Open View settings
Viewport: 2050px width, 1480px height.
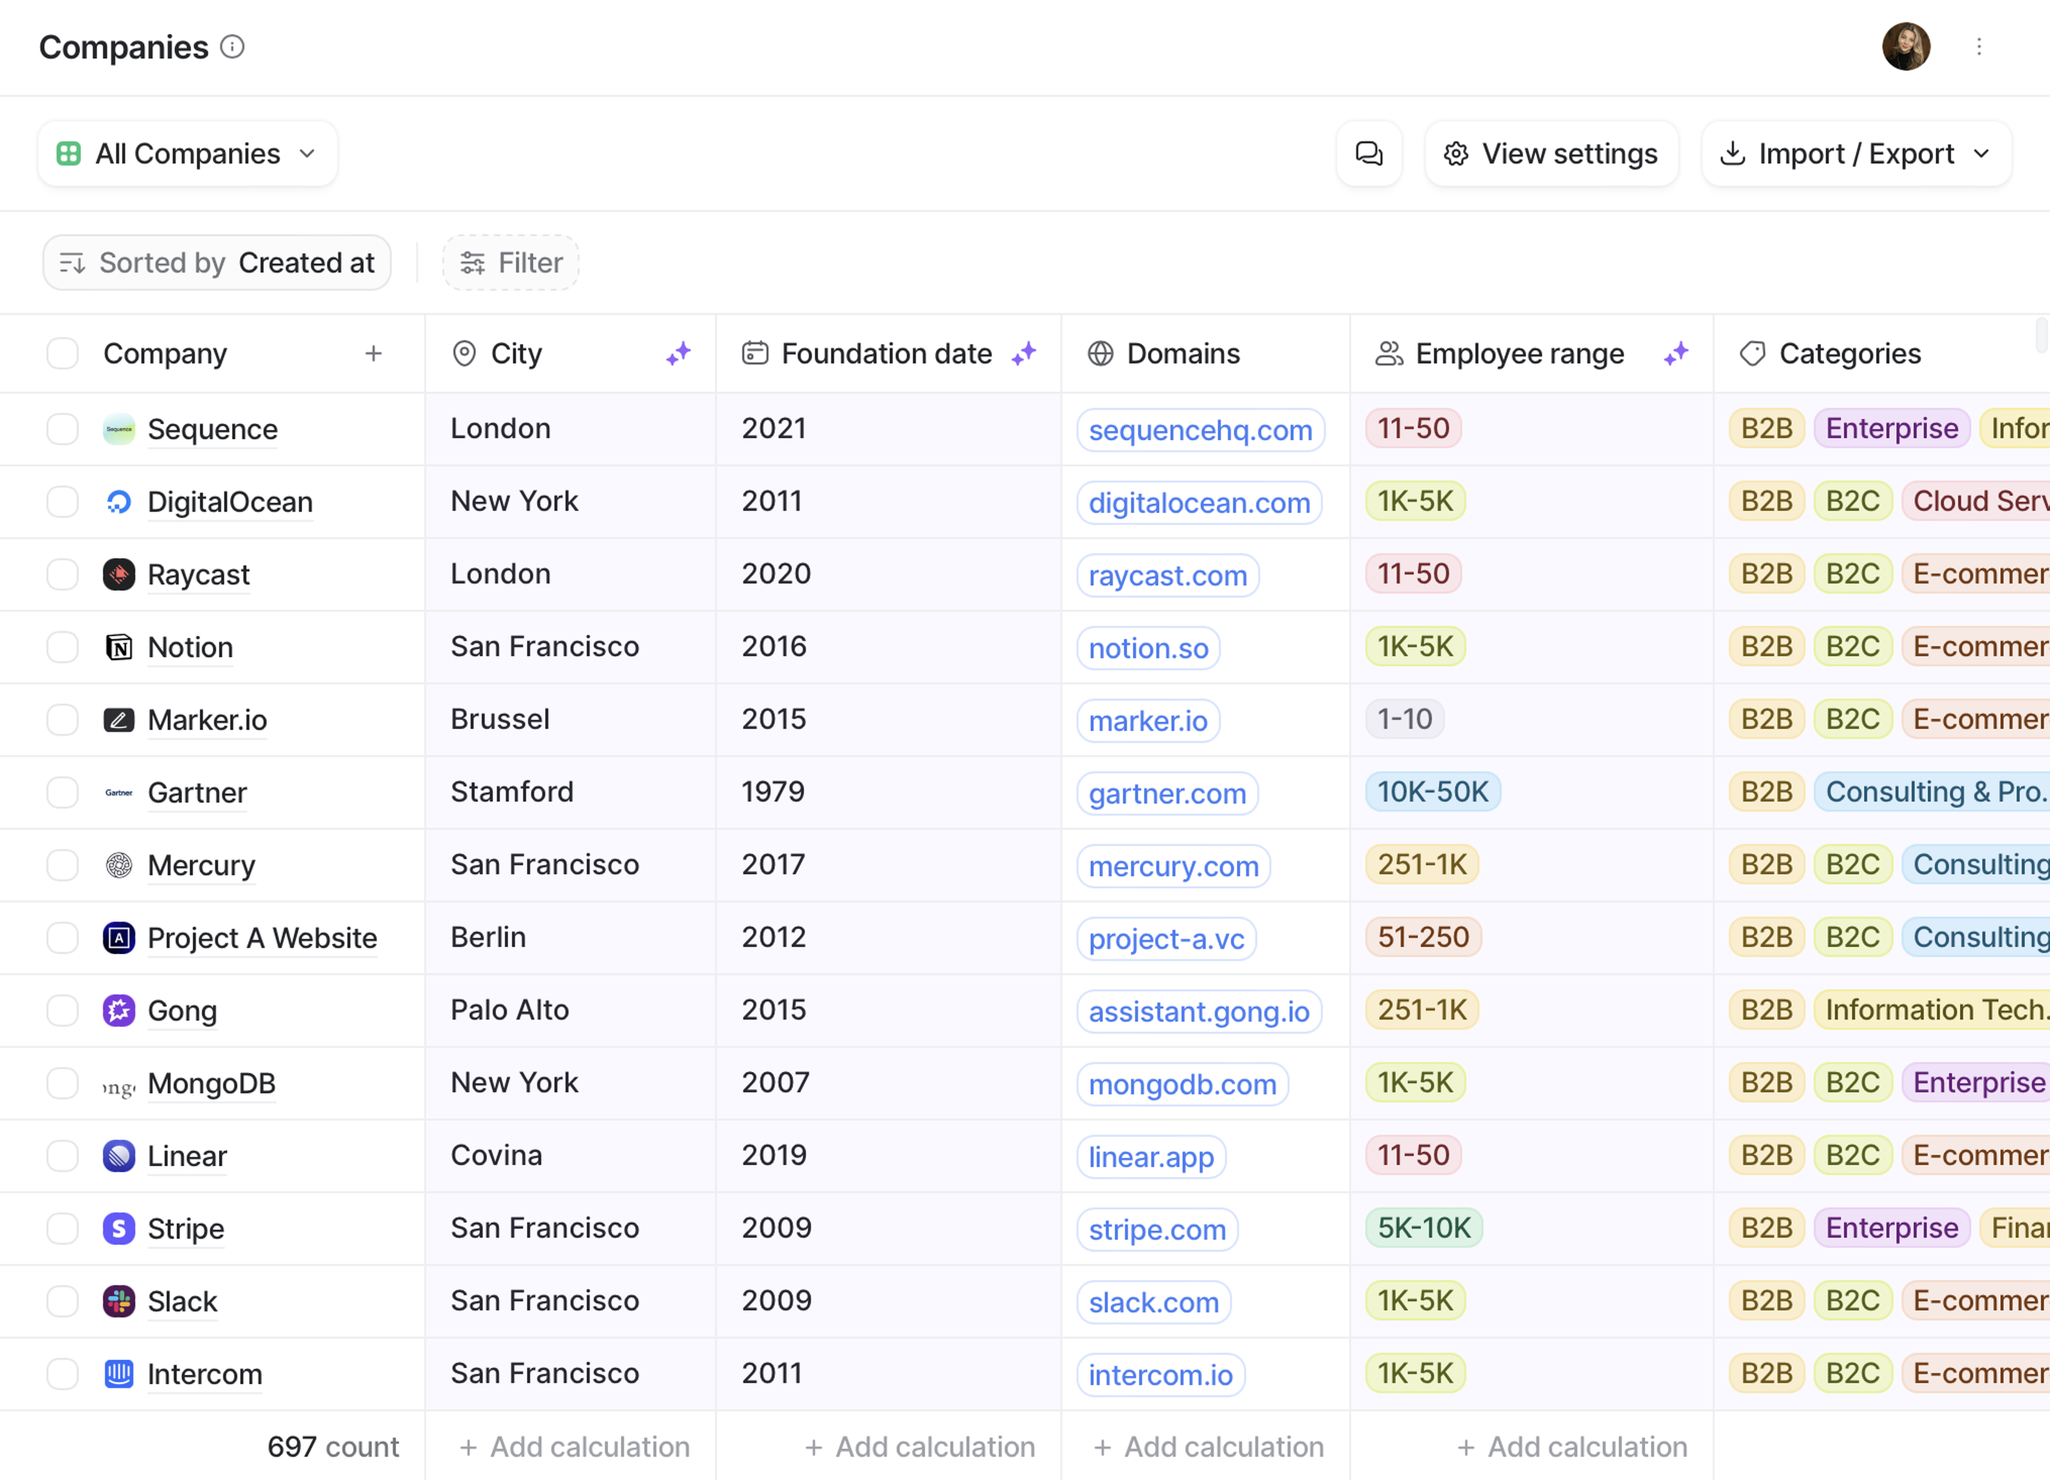1551,154
